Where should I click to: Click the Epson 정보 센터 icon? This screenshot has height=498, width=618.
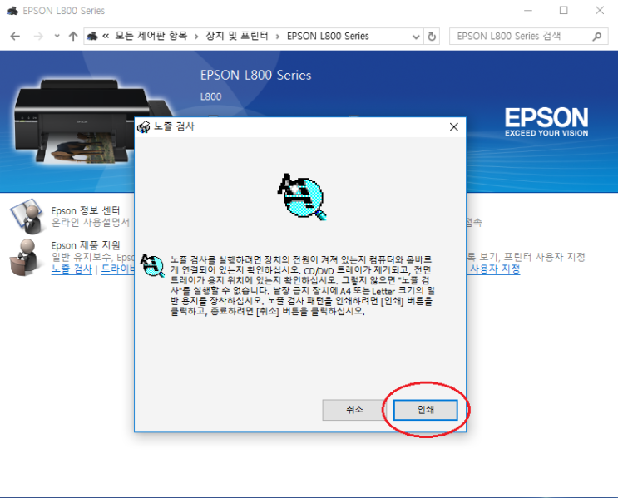tap(27, 217)
